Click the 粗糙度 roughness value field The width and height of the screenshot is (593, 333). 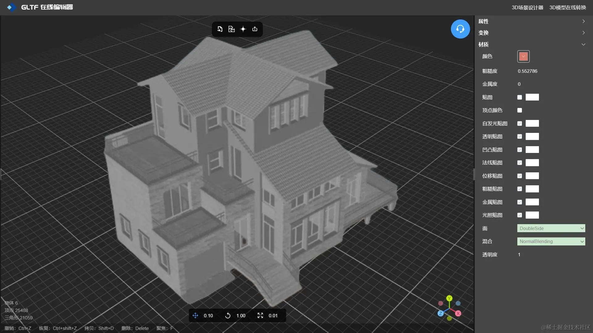[528, 71]
